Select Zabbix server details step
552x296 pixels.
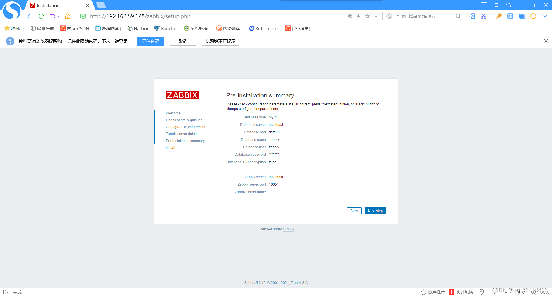coord(182,134)
